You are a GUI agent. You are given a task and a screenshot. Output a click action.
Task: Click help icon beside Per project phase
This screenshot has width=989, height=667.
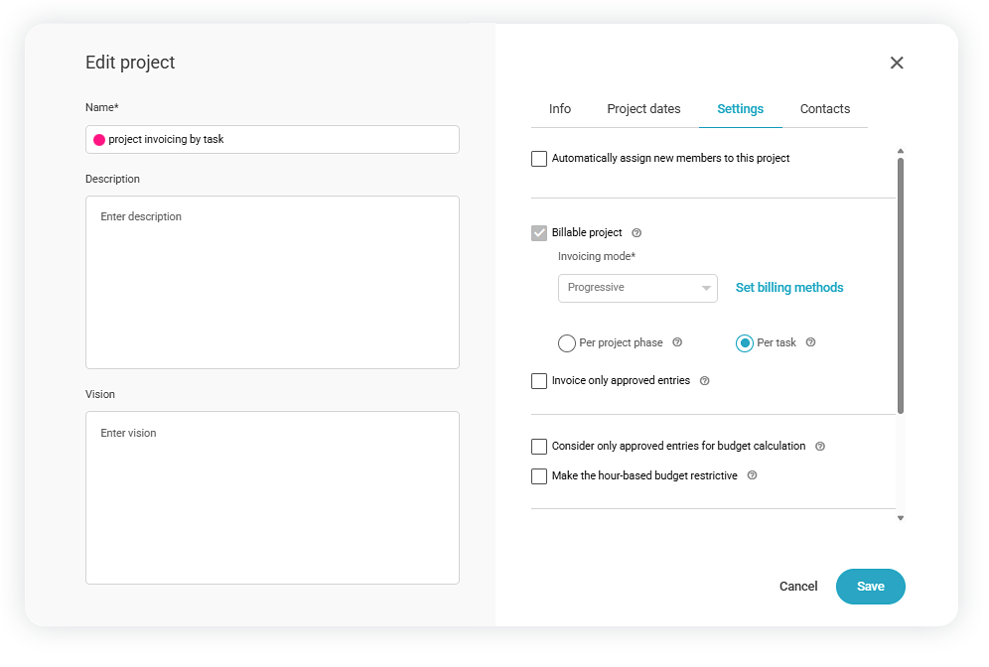pos(677,342)
